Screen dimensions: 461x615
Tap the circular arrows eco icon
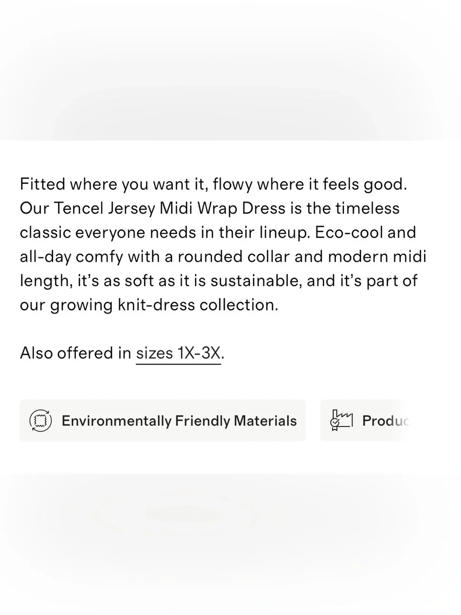[x=41, y=421]
